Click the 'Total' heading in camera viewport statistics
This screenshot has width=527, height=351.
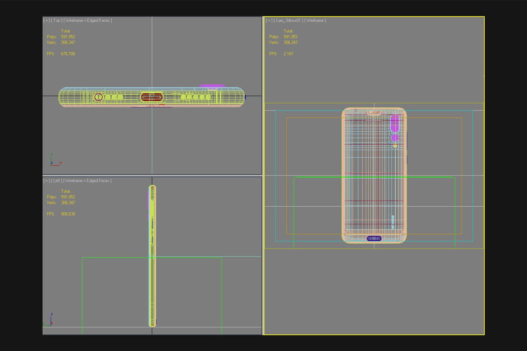pos(288,31)
